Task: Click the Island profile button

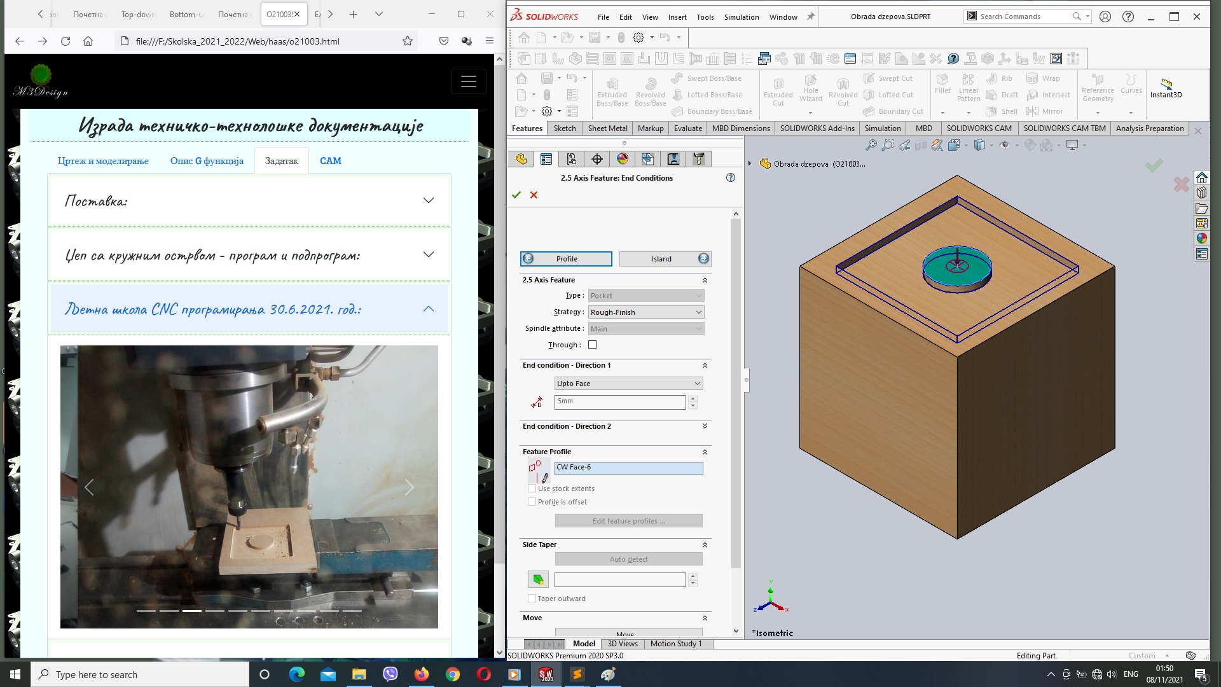Action: (x=663, y=258)
